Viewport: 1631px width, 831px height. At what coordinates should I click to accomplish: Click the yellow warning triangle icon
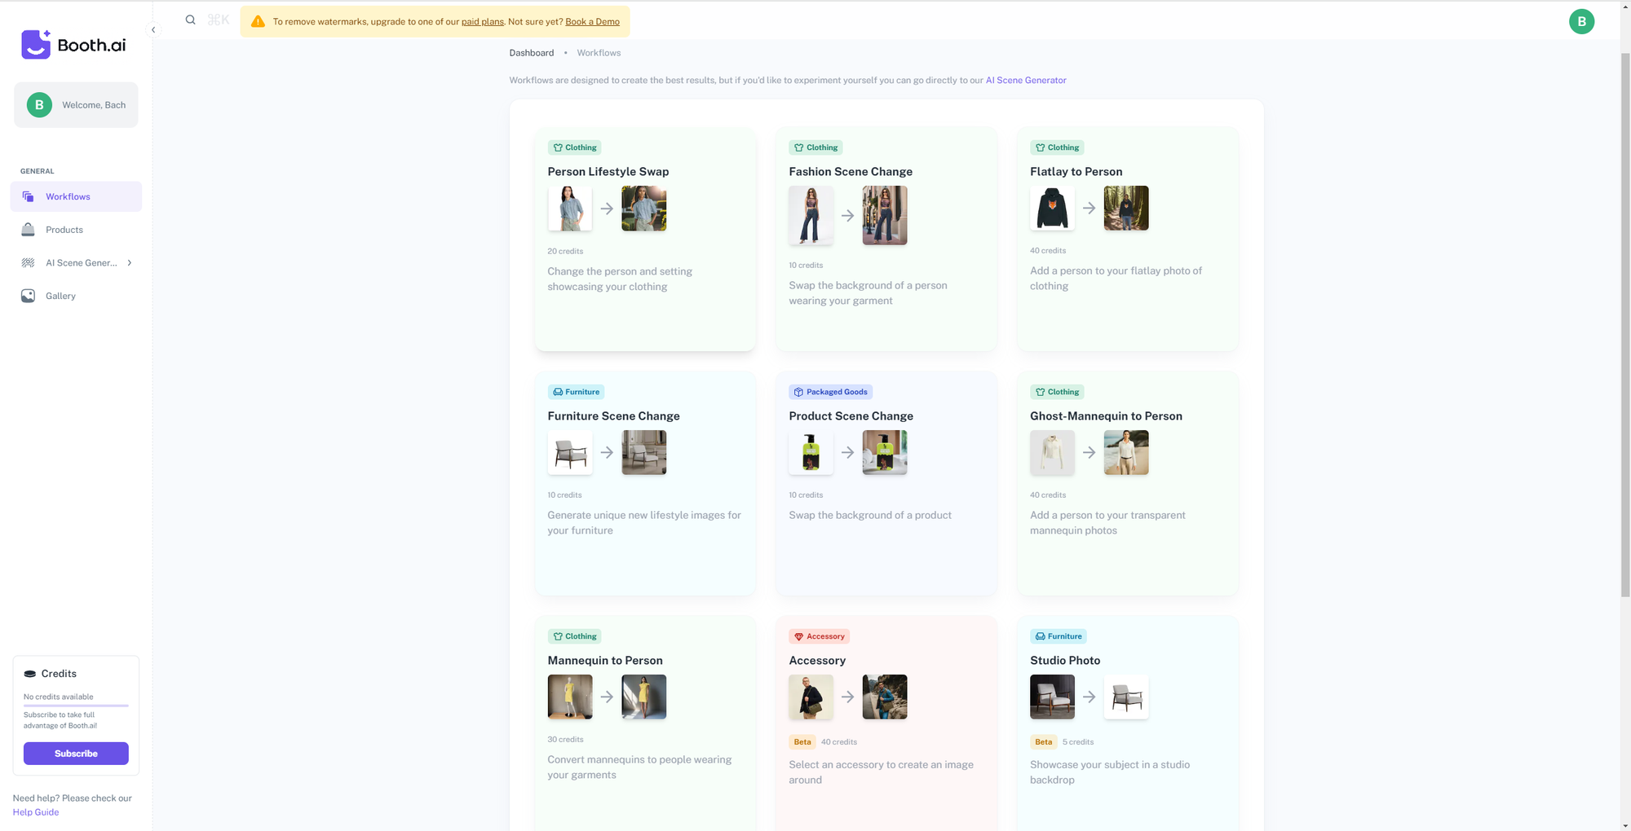tap(258, 22)
